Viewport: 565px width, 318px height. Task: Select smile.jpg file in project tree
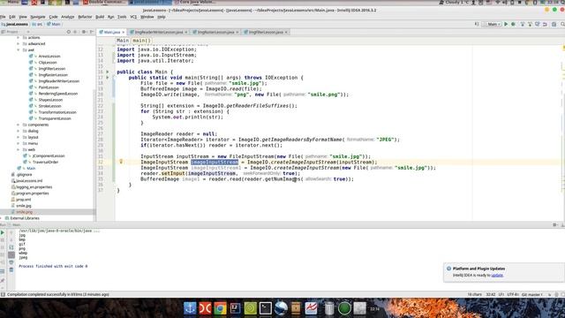tap(24, 206)
